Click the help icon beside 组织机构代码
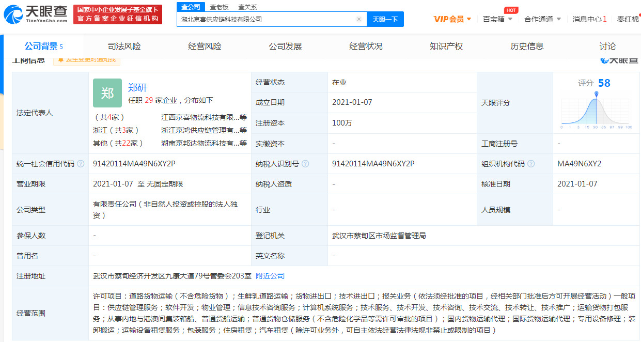 click(x=531, y=164)
